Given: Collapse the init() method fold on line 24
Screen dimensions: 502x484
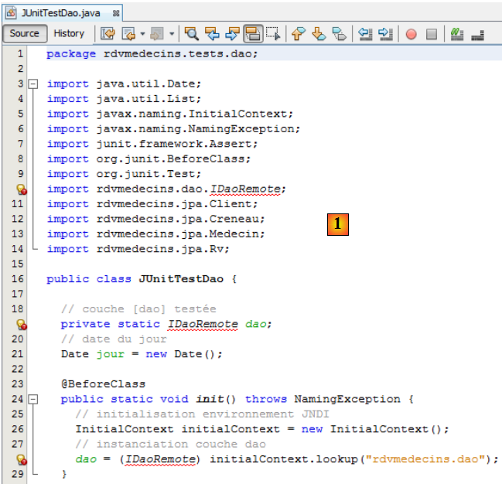Looking at the screenshot, I should [32, 400].
